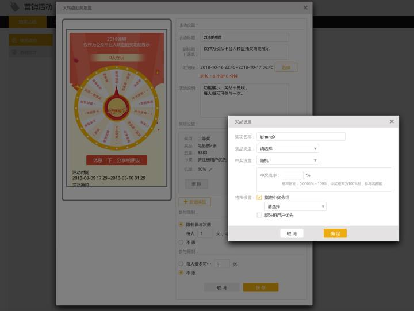414x311 pixels.
Task: Click the pencil icon beside 10% probability
Action: (210, 170)
